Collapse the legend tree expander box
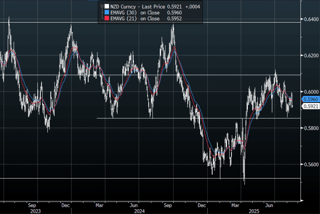Screen dimensions: 320x214 (x=102, y=6)
